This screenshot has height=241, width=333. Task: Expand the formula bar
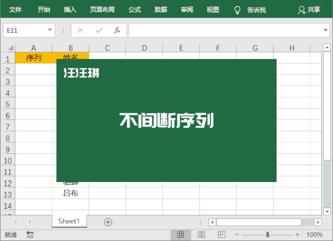pyautogui.click(x=326, y=30)
